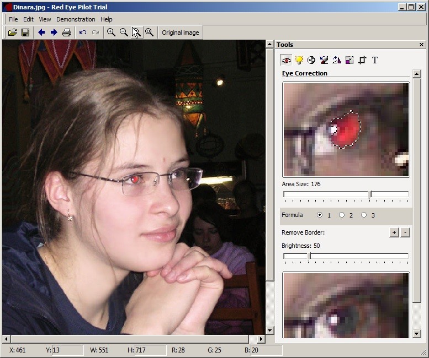Open the File menu
Viewport: 429px width, 358px height.
coord(13,19)
